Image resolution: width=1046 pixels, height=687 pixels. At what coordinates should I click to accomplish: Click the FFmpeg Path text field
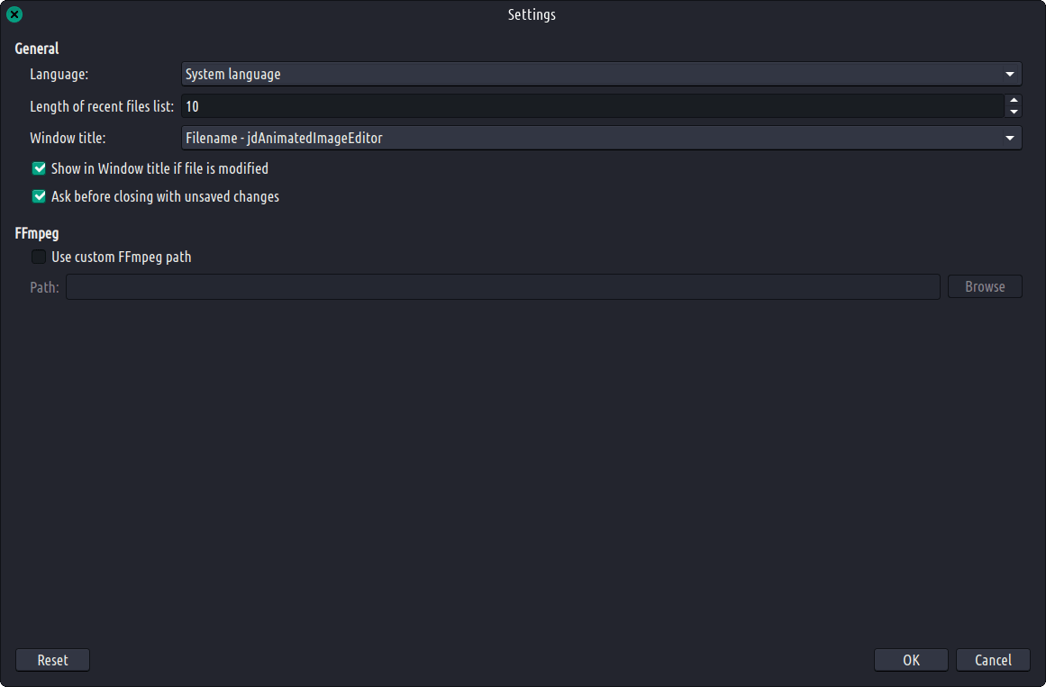pyautogui.click(x=502, y=287)
